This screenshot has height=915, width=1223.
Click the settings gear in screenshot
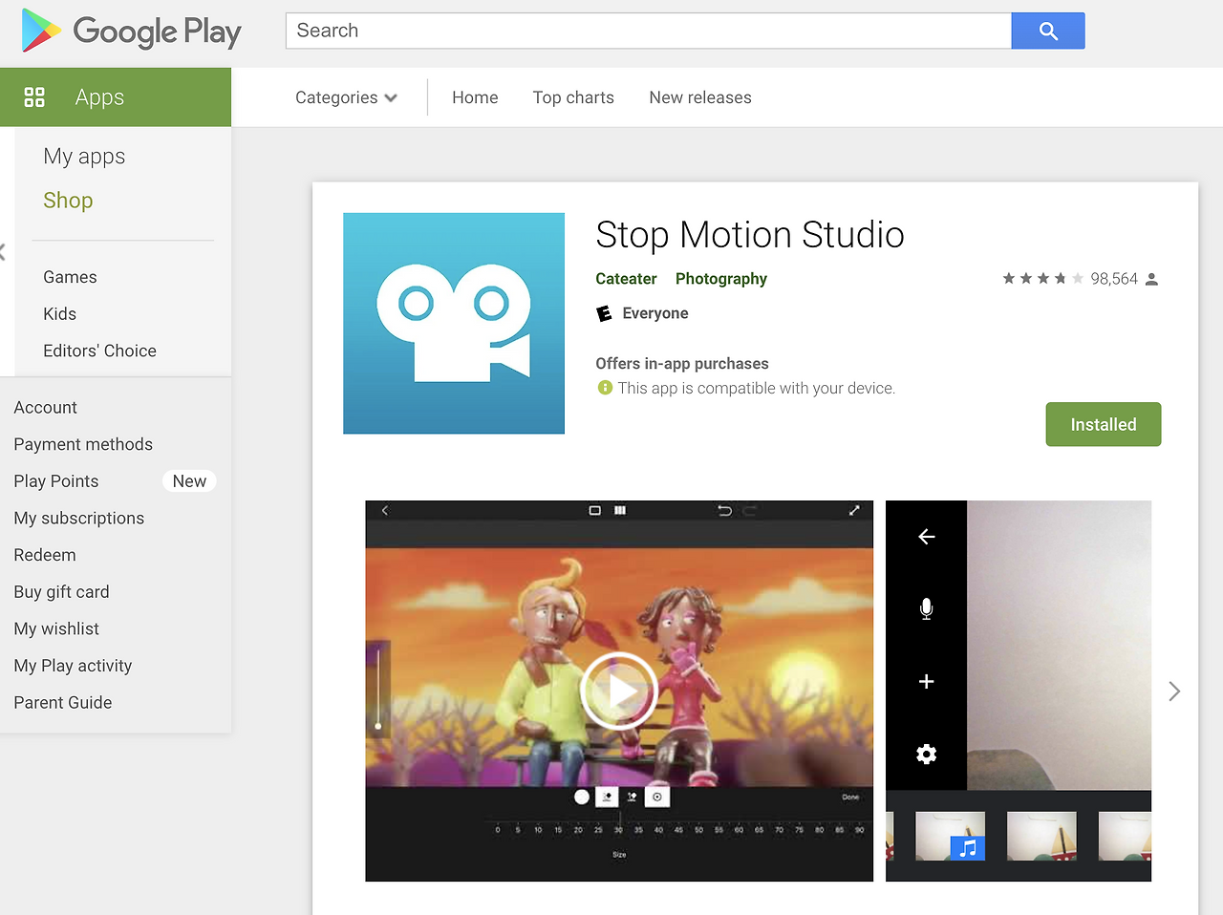click(x=926, y=754)
